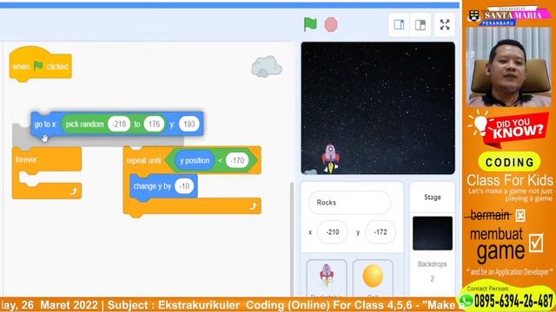
Task: Edit sprite x position -210 field
Action: (333, 232)
